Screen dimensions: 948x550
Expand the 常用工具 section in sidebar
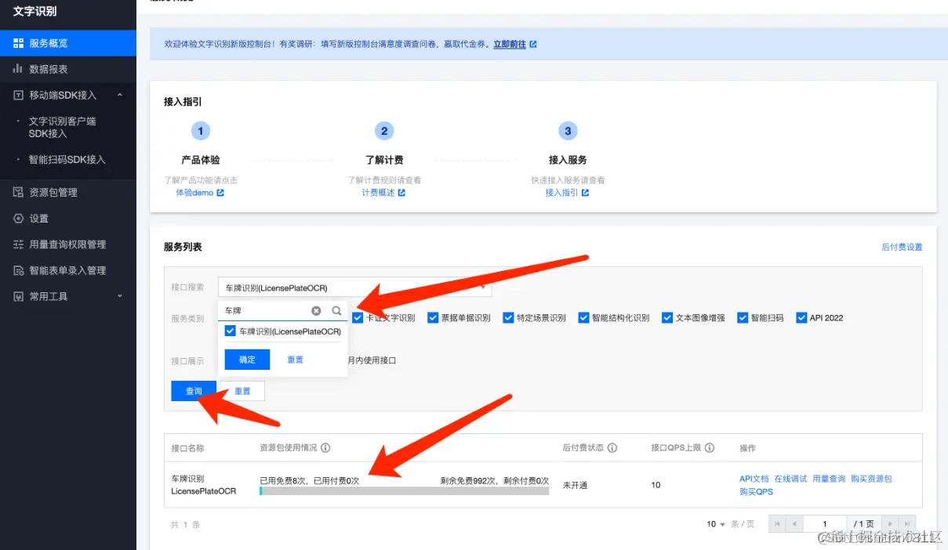click(120, 295)
